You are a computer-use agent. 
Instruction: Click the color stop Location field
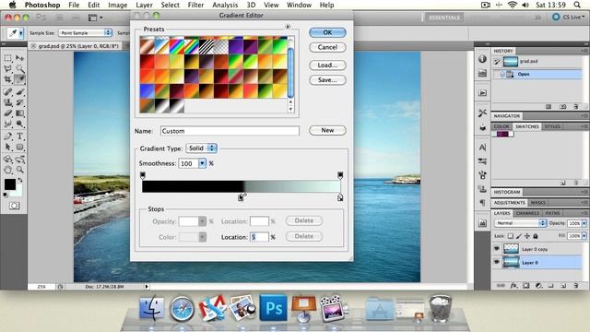[x=259, y=237]
